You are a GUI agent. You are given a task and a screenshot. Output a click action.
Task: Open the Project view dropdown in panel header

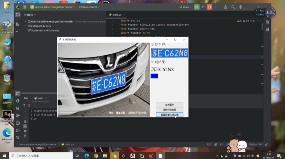(x=30, y=15)
